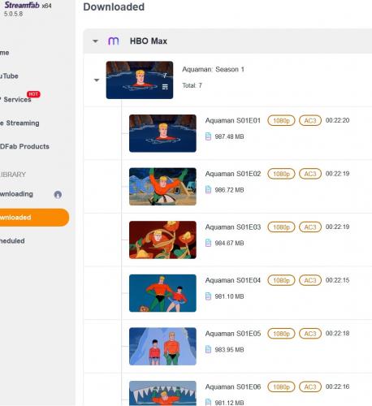Open the Aquaman S01E03 thumbnail
The image size is (372, 406).
(162, 240)
